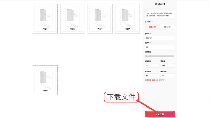Switch to the 文字水印 tab

pos(152,27)
